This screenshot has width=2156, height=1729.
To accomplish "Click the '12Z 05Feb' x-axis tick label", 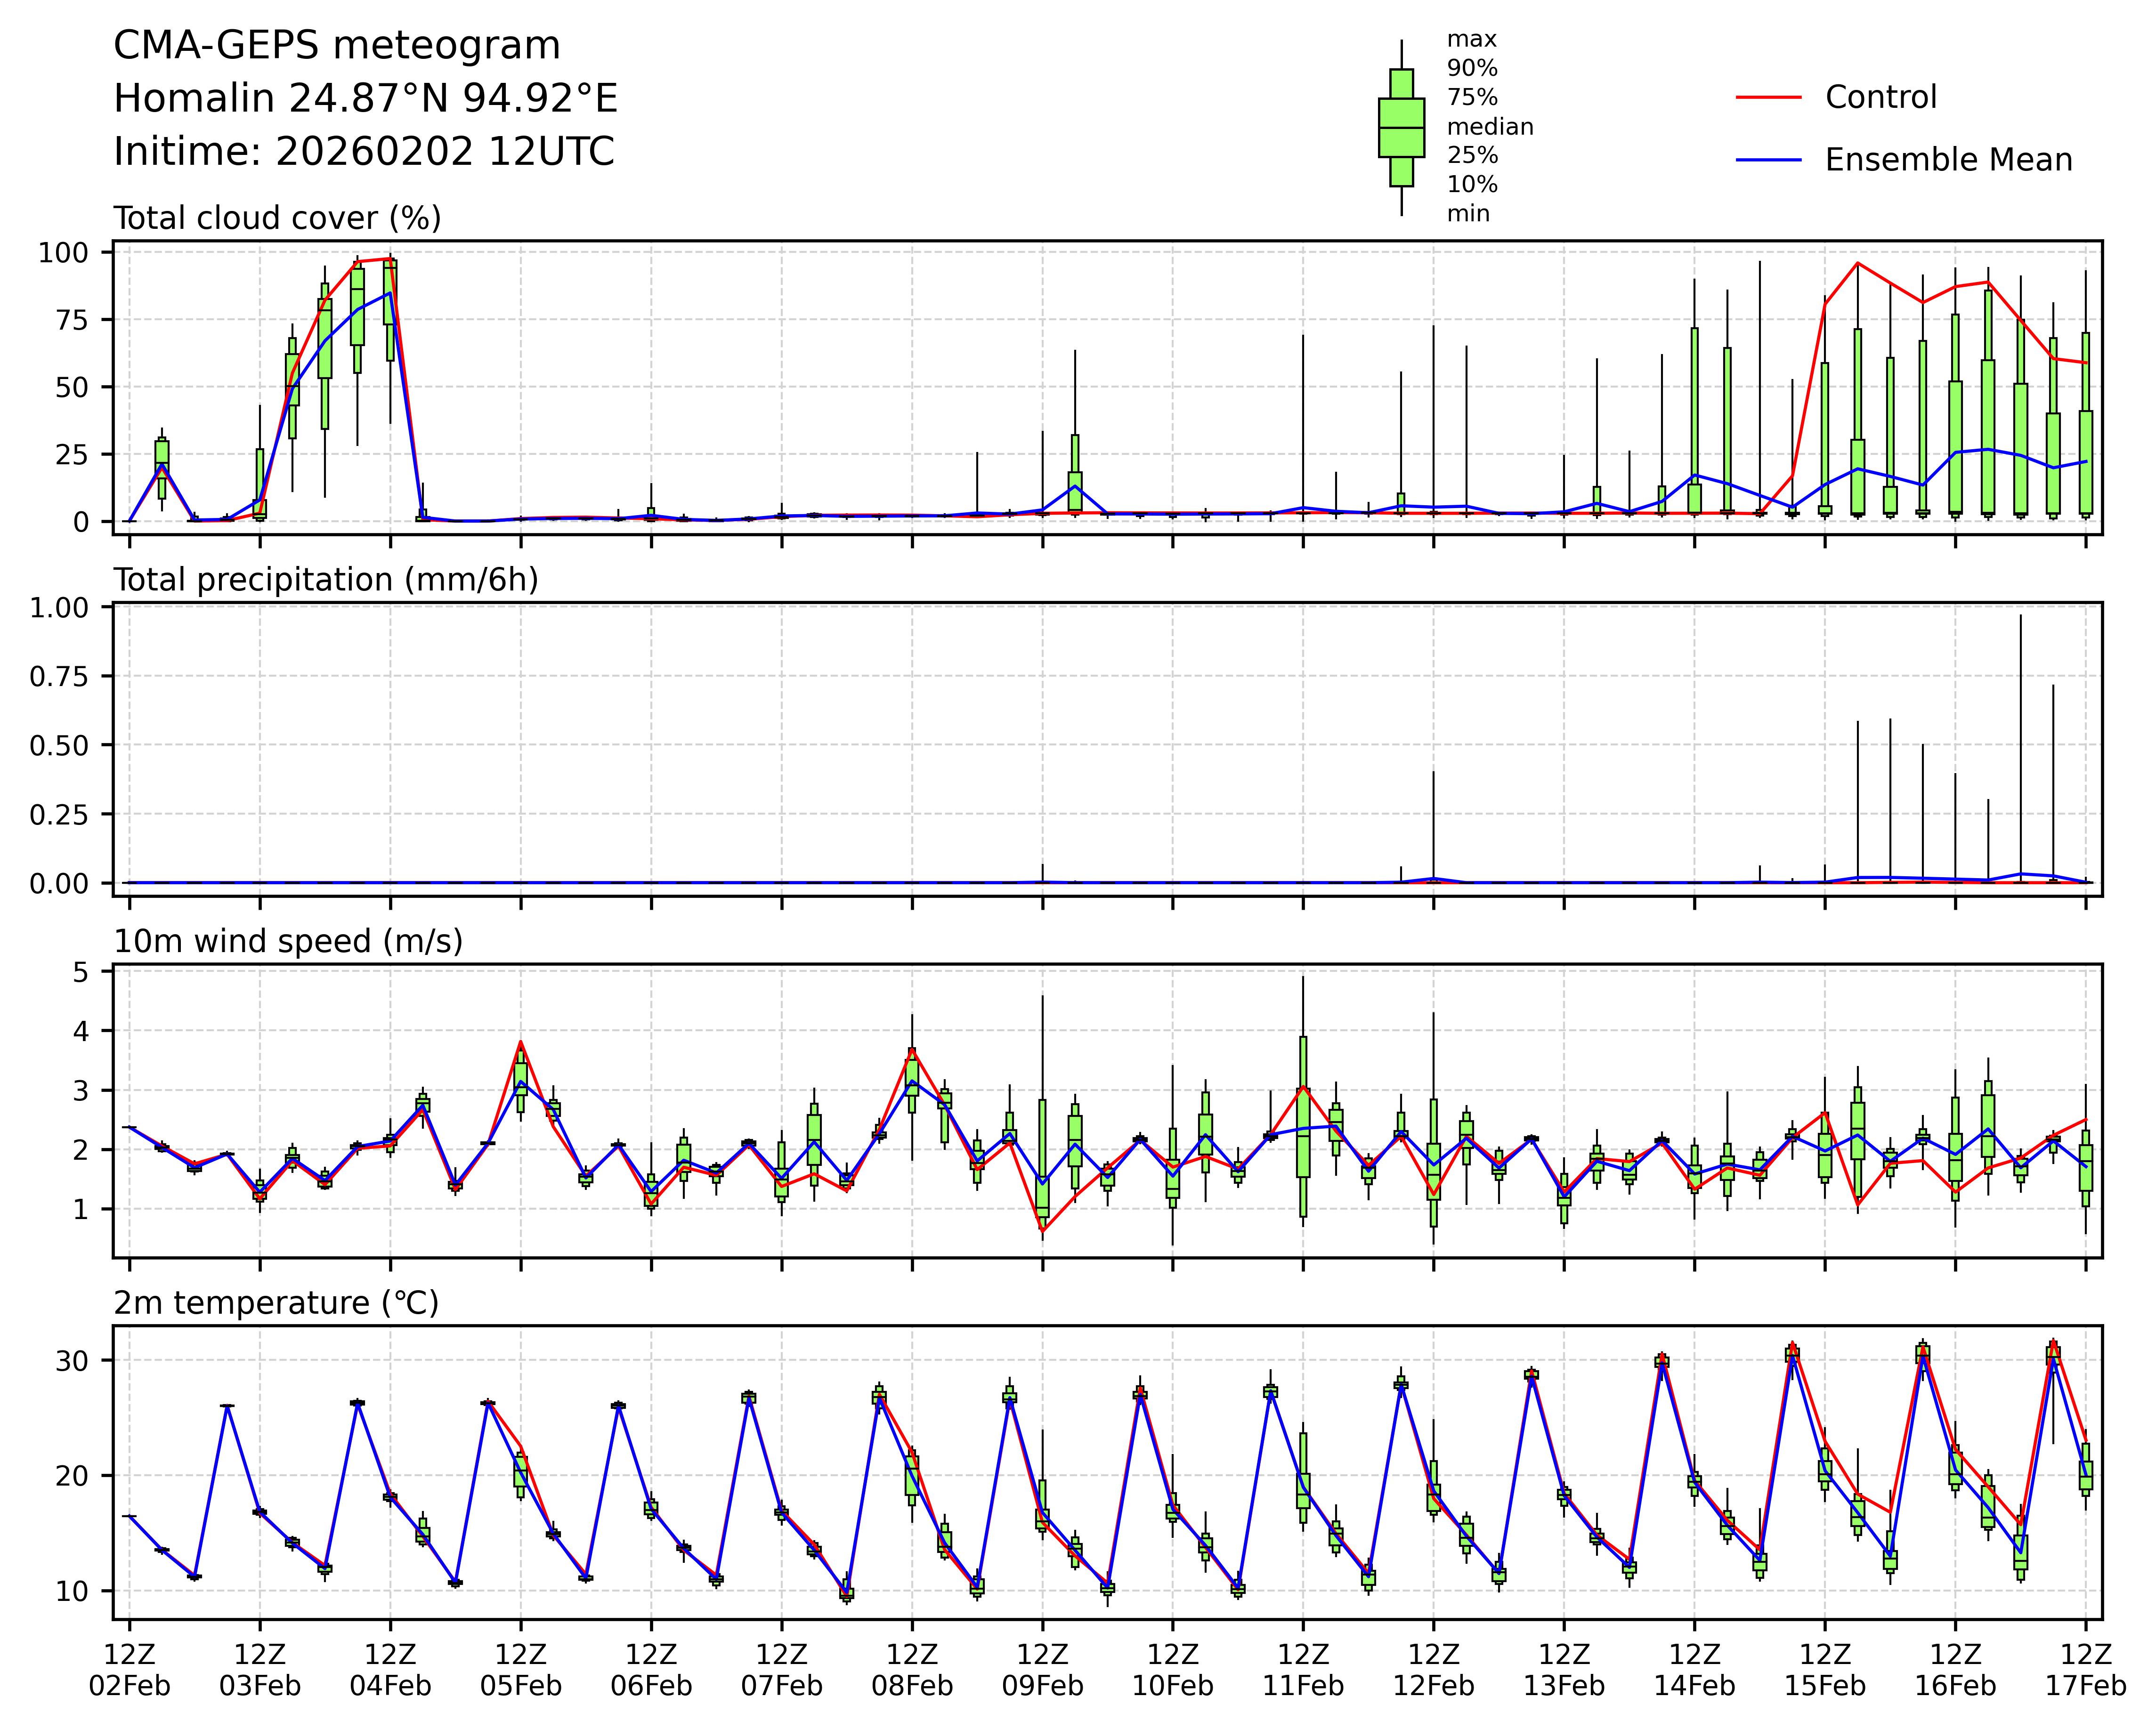I will [x=520, y=1670].
